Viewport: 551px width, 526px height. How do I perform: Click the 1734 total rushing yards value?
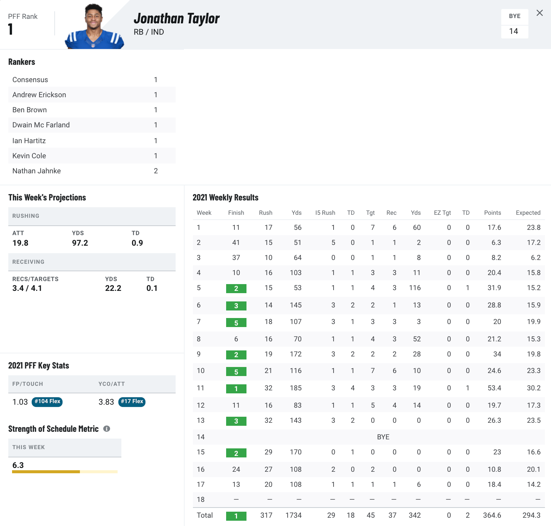294,515
